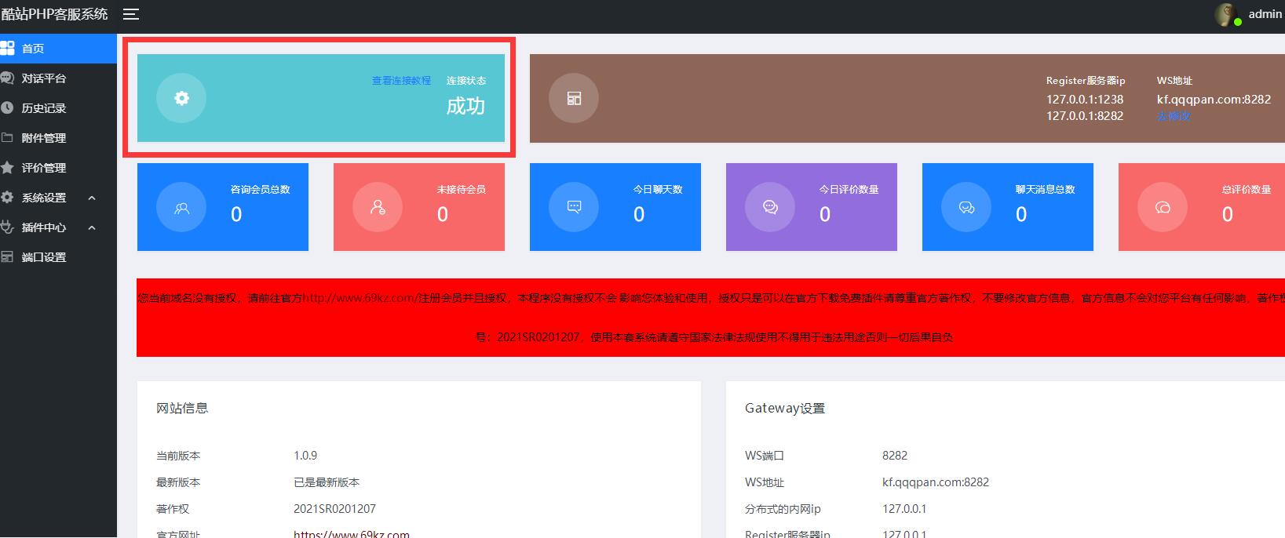This screenshot has height=538, width=1285.
Task: Open the admin user dropdown
Action: [x=1264, y=14]
